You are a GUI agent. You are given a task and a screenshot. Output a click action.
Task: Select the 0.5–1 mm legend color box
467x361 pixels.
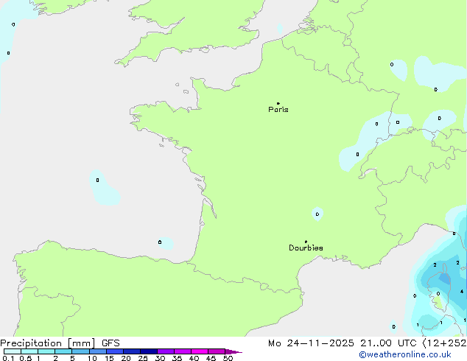coord(29,351)
